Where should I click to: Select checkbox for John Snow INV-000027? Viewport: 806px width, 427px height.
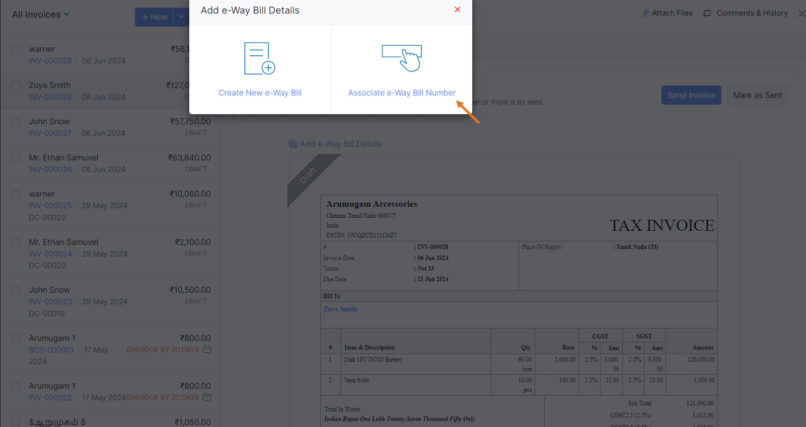pos(16,122)
